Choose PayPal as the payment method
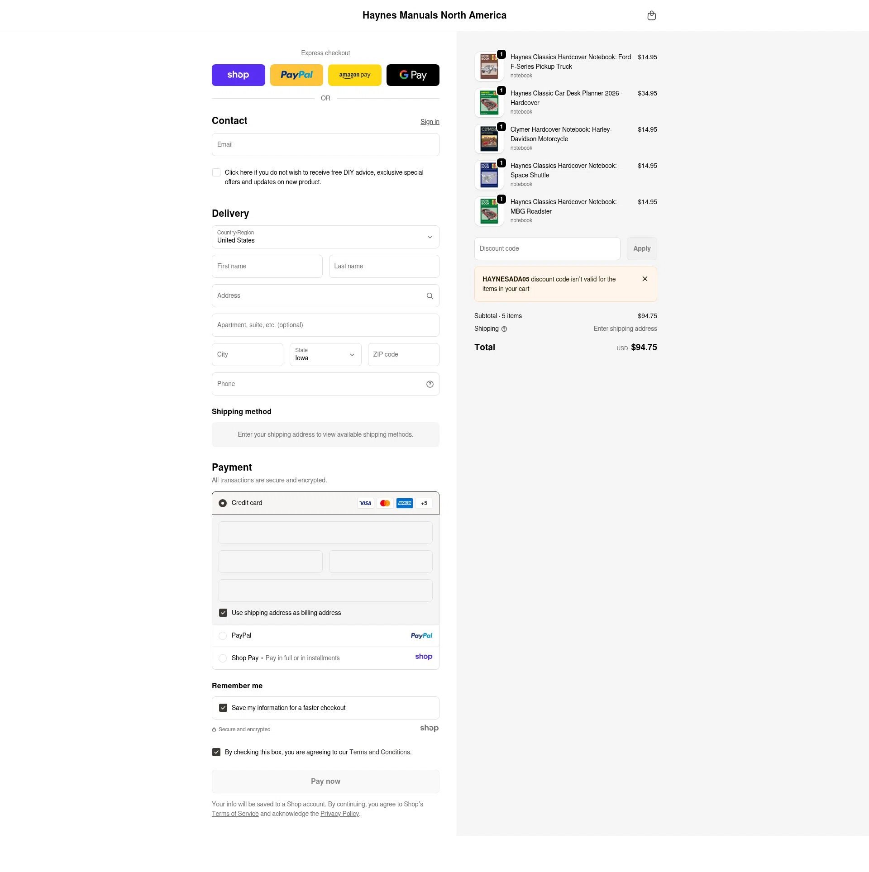The image size is (869, 872). coord(223,635)
